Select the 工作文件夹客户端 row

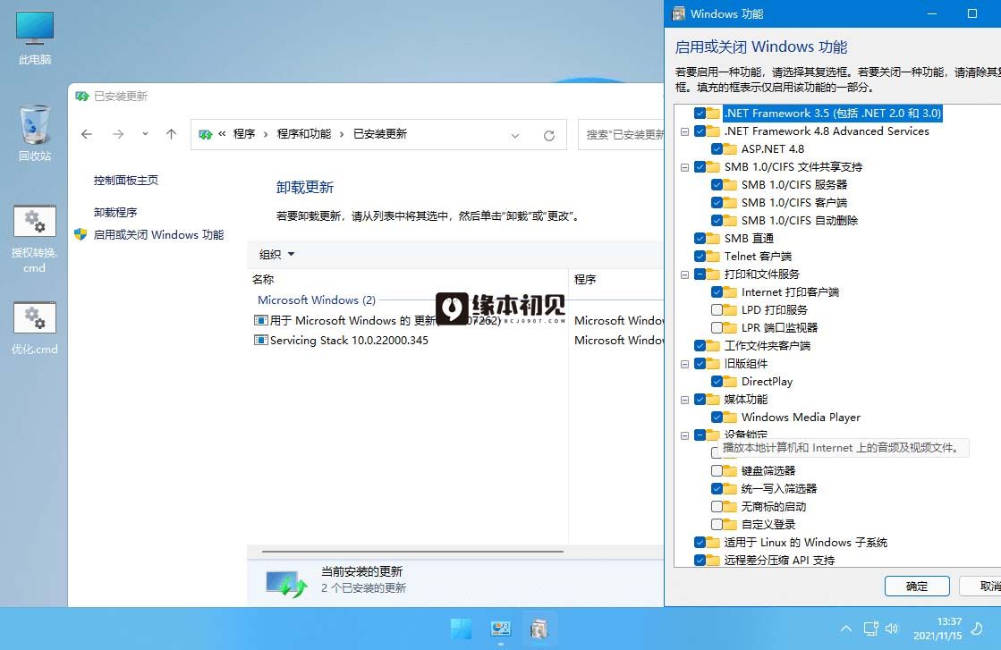tap(767, 346)
